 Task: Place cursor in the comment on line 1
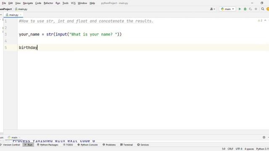click(x=86, y=21)
